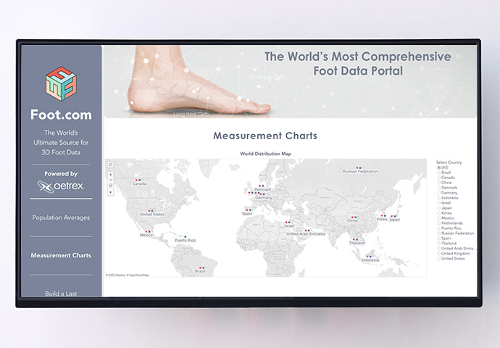Select the (All) country radio button
500x348 pixels.
tap(438, 167)
